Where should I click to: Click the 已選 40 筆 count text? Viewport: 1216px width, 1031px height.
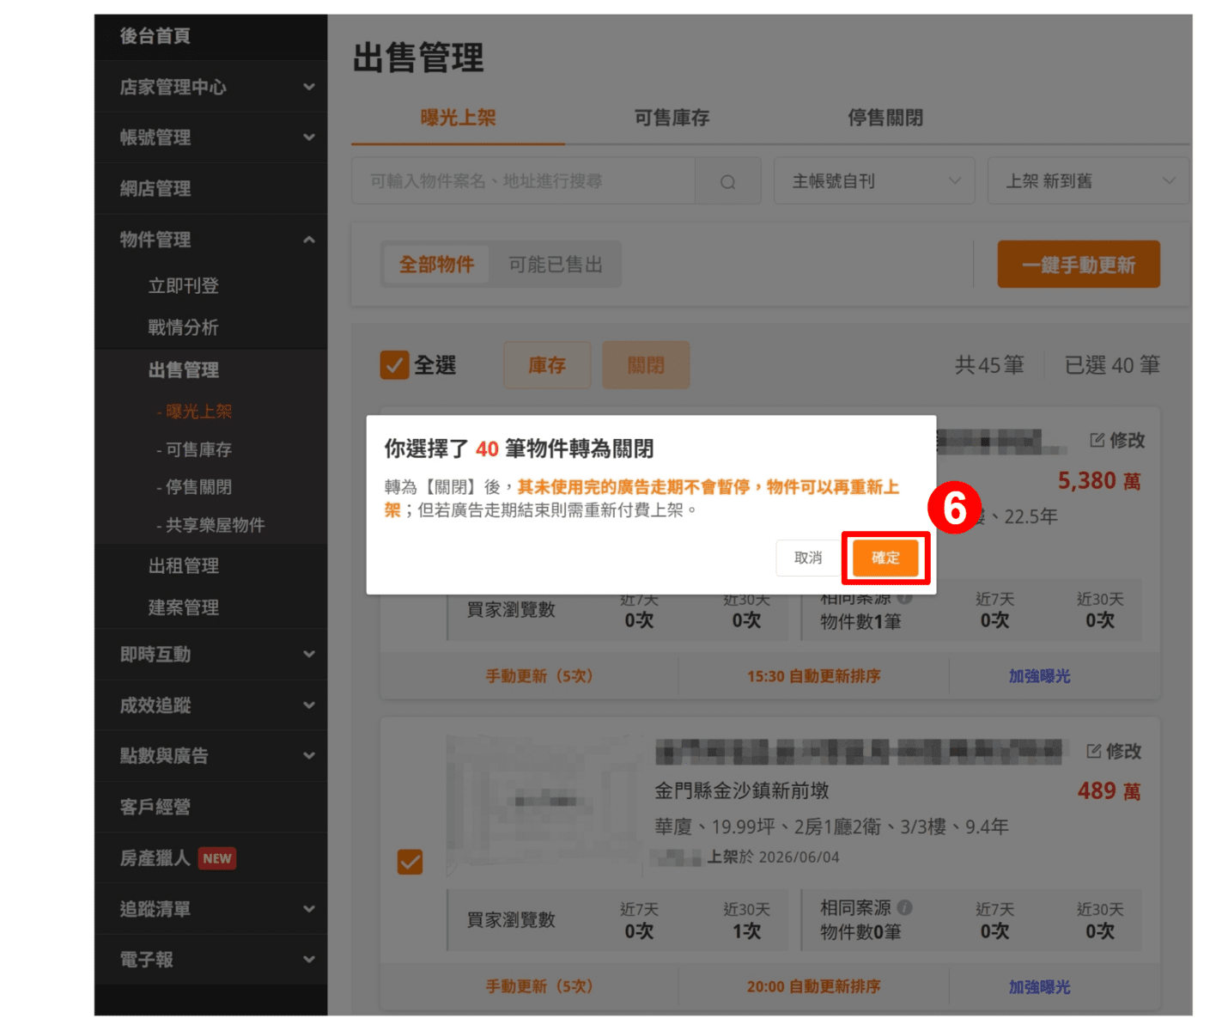coord(1112,365)
